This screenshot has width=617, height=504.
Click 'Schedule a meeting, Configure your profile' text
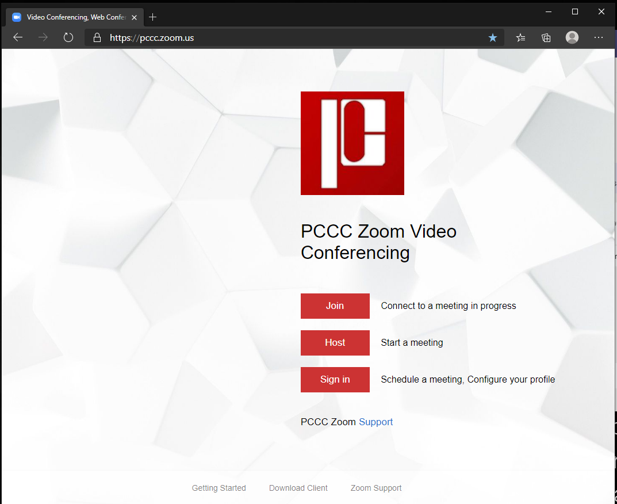468,379
